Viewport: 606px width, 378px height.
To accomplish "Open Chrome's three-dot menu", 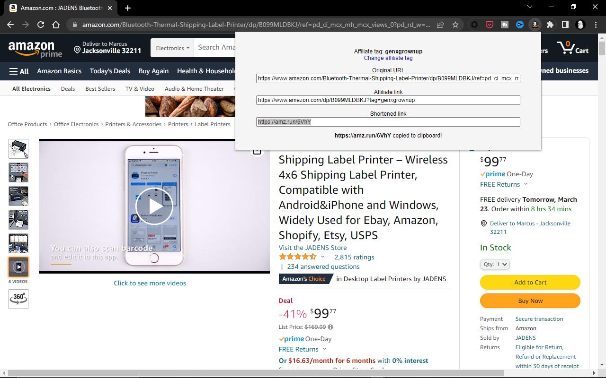I will pos(596,25).
